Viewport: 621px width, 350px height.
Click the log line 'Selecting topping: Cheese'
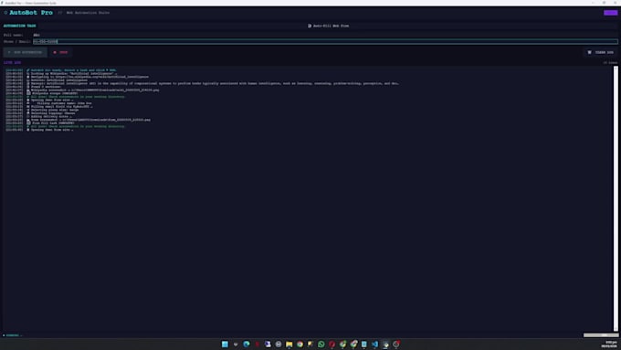(41, 113)
